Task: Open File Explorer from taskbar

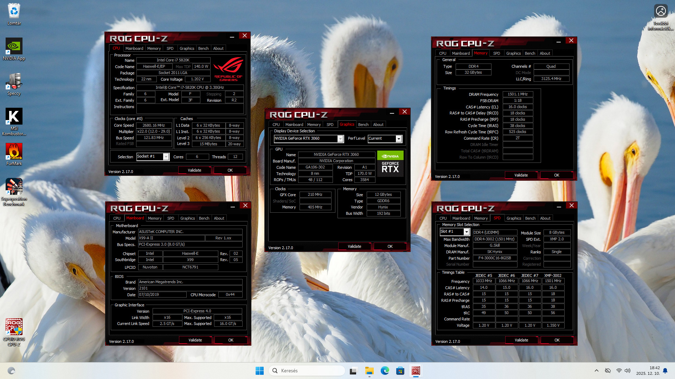Action: 369,371
